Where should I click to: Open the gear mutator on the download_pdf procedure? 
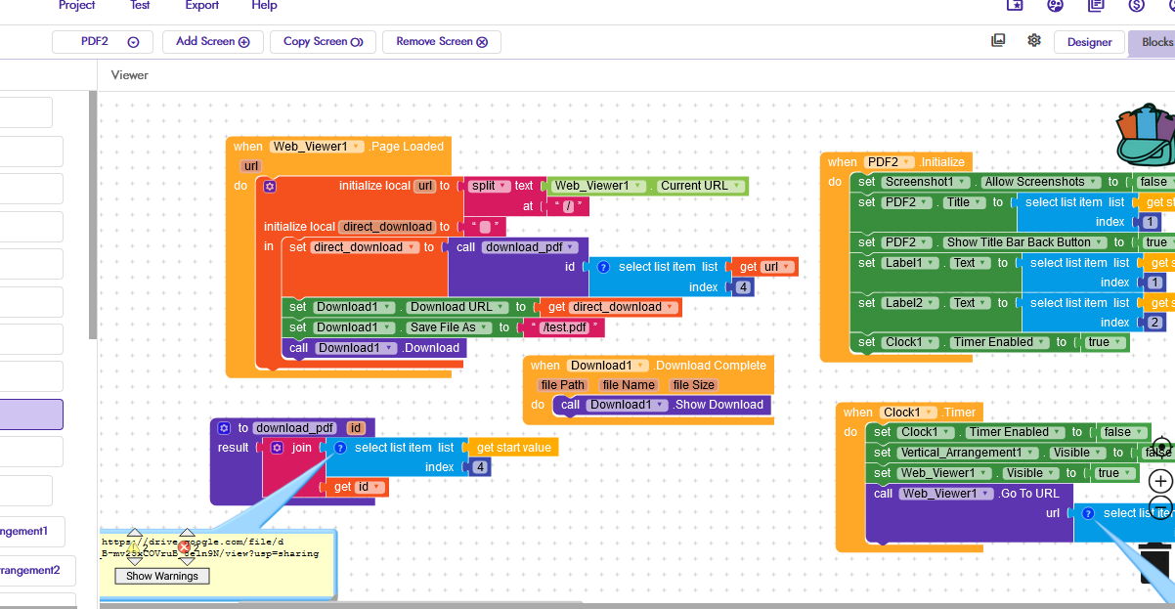(224, 428)
